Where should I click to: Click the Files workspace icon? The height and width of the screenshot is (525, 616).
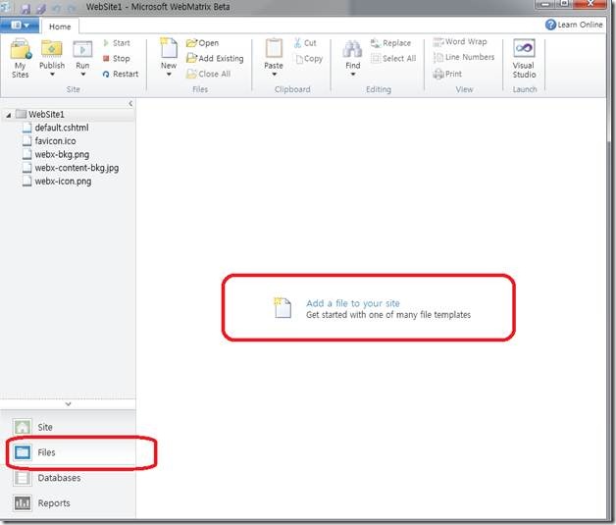click(23, 452)
